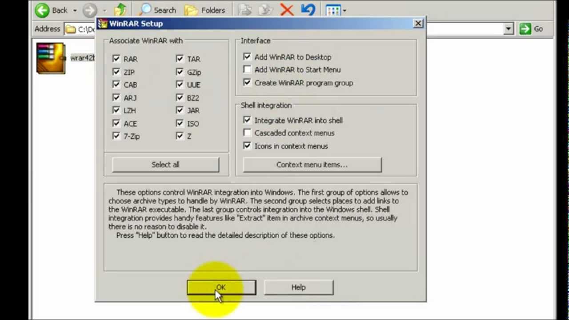
Task: Click the Up folder icon in Explorer
Action: click(120, 10)
